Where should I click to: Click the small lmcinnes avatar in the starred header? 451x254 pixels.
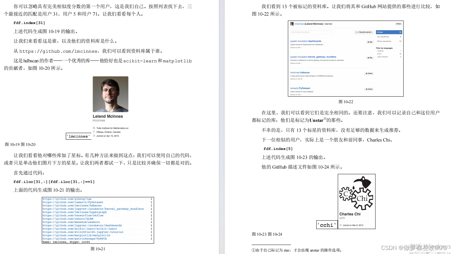pos(292,24)
